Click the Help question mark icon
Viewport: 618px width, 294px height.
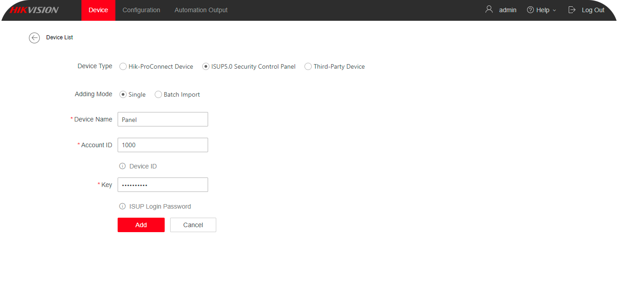[x=530, y=10]
